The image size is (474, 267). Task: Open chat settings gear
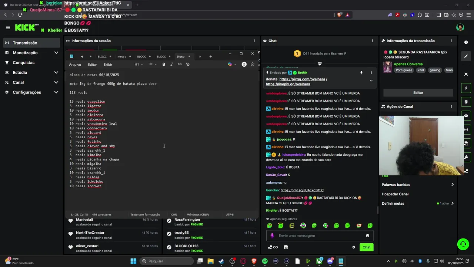tap(354, 247)
